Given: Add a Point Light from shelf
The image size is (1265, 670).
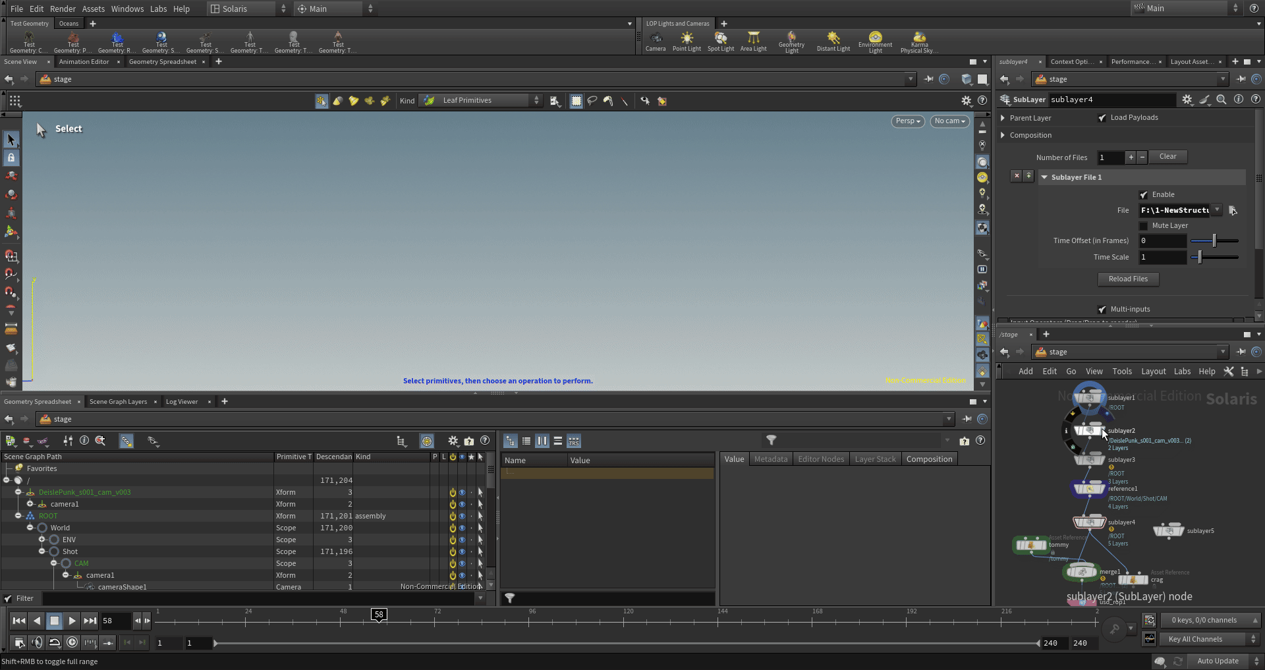Looking at the screenshot, I should pos(687,42).
